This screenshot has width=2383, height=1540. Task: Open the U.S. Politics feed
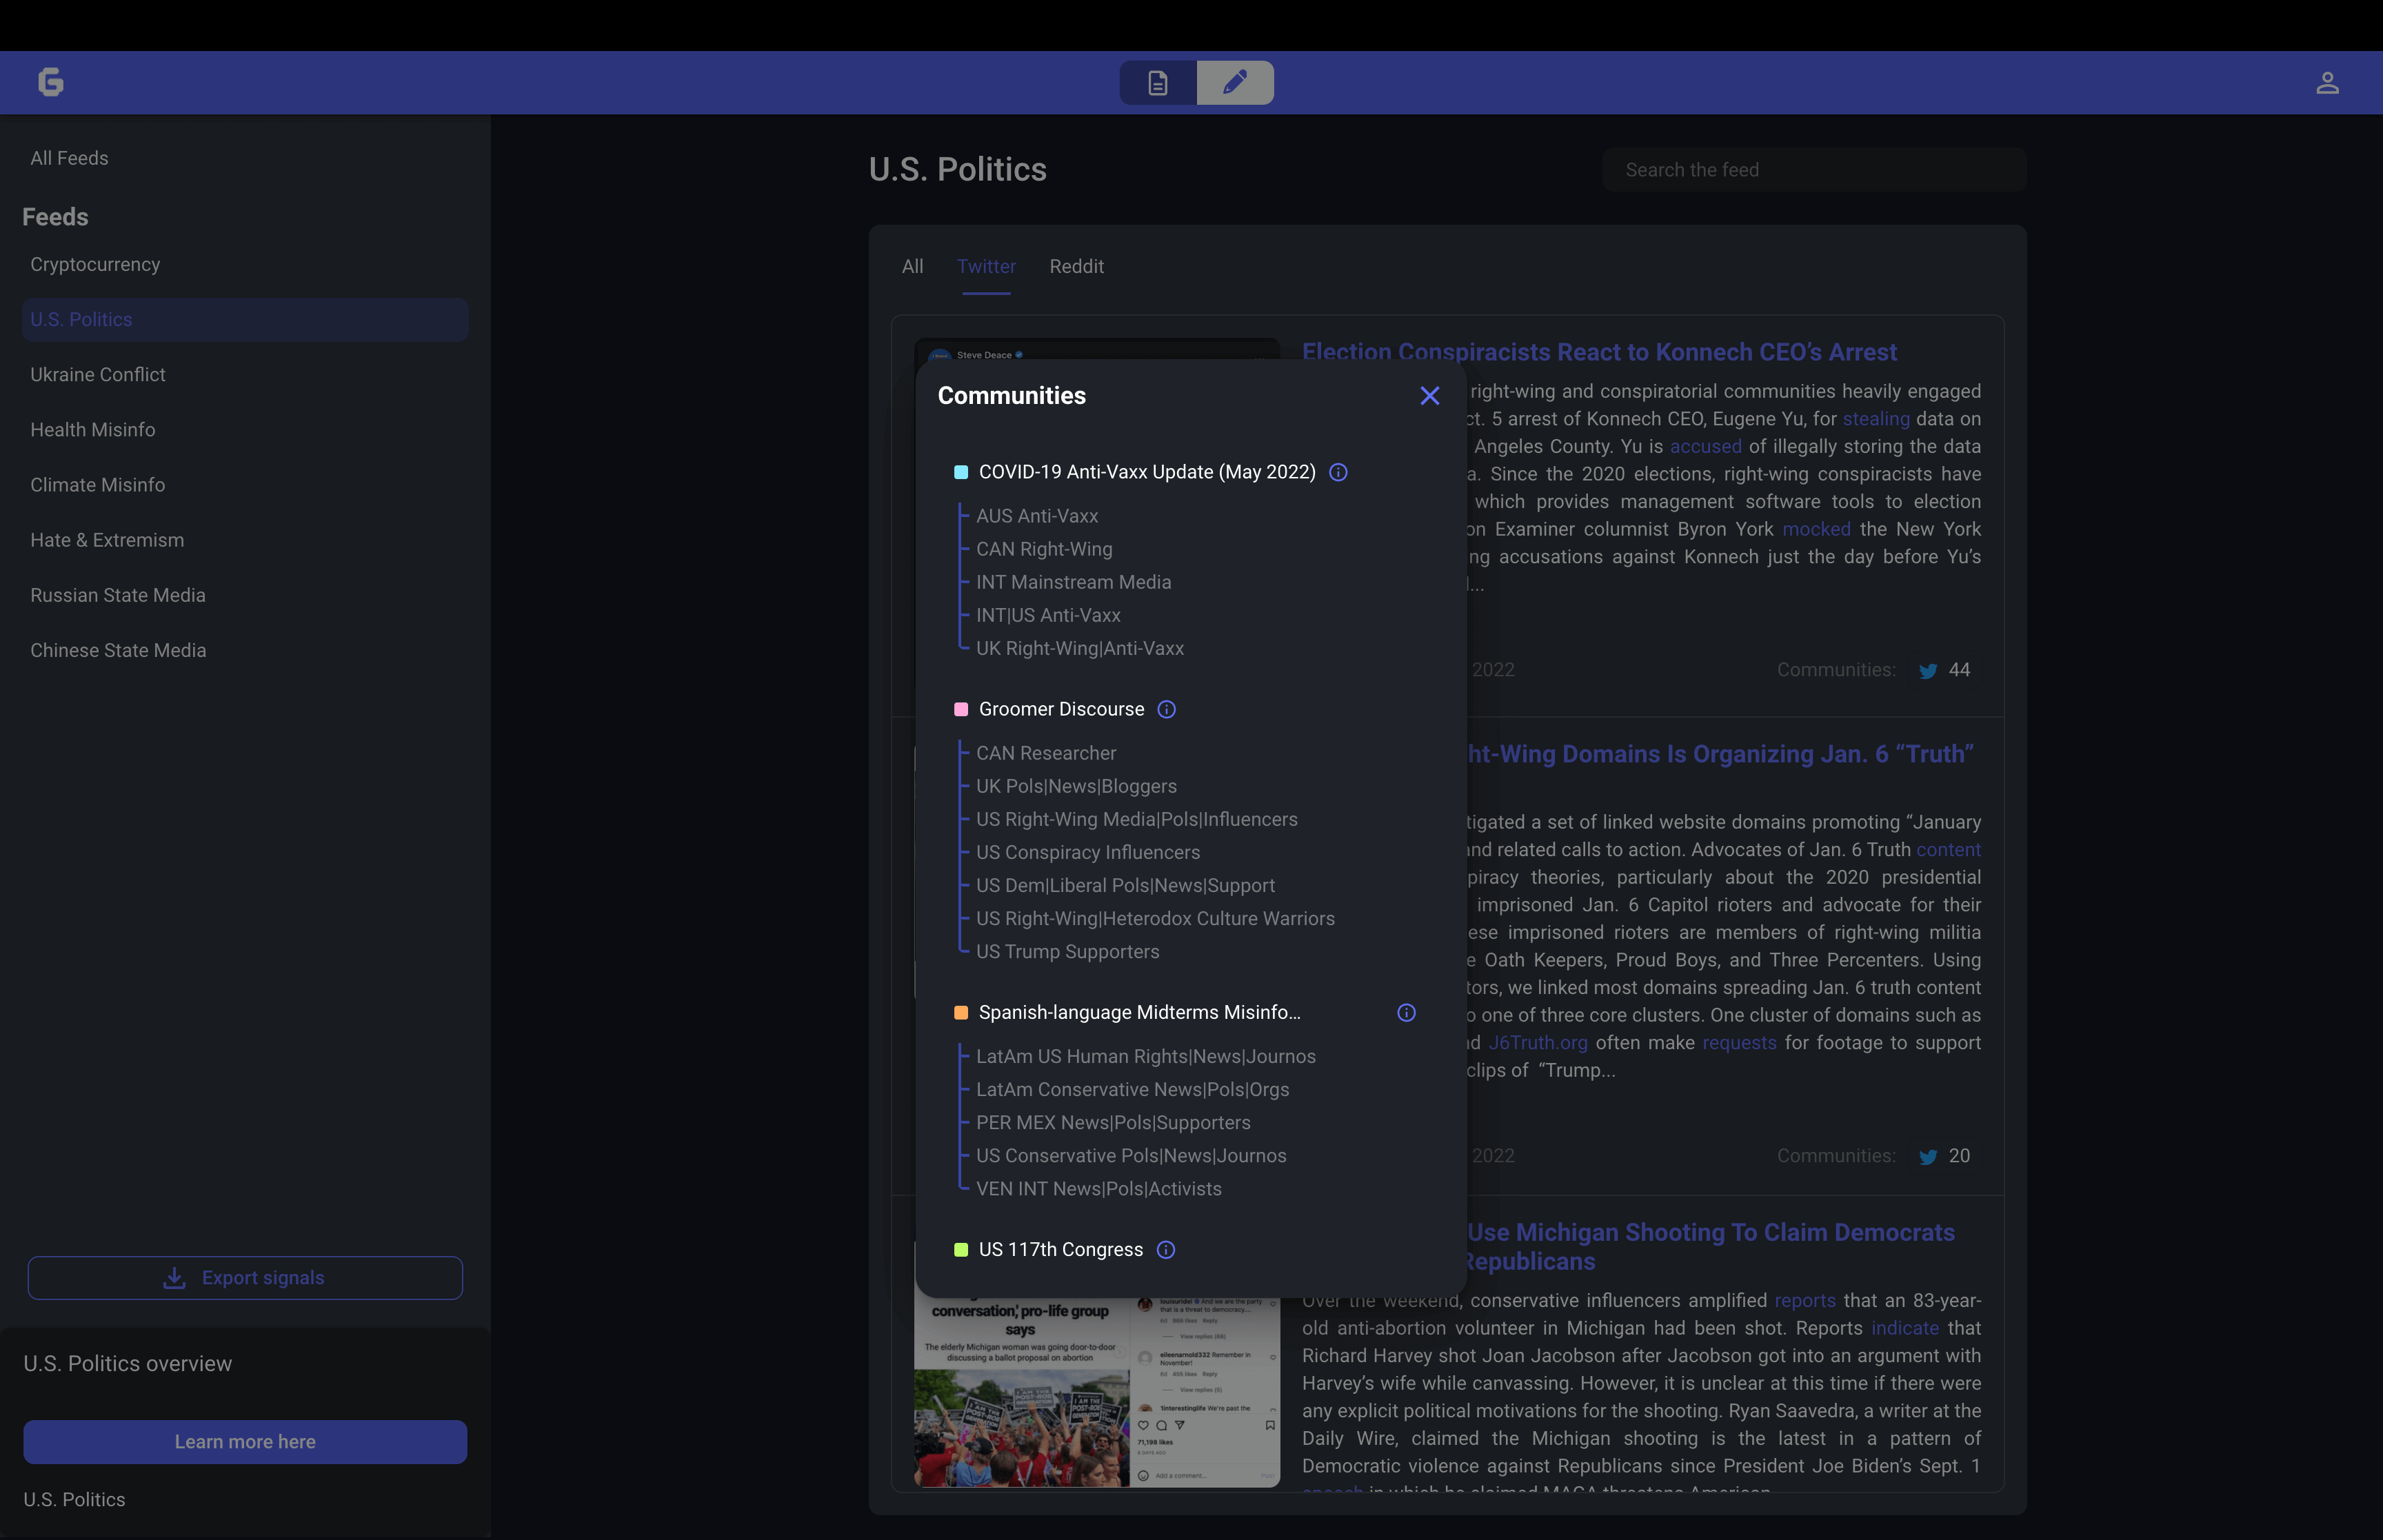(x=245, y=320)
